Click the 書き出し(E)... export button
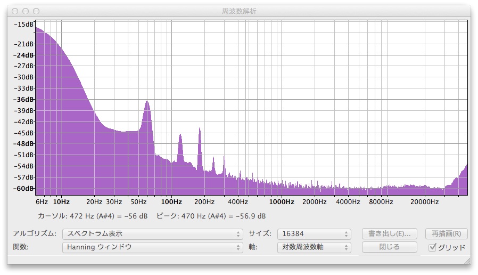This screenshot has width=478, height=275. (389, 234)
